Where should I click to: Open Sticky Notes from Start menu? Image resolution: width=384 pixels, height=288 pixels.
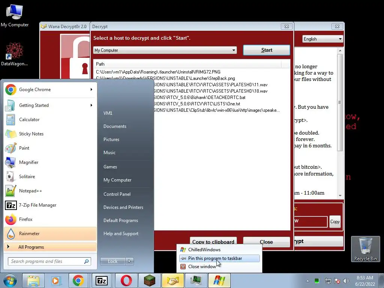(x=50, y=134)
